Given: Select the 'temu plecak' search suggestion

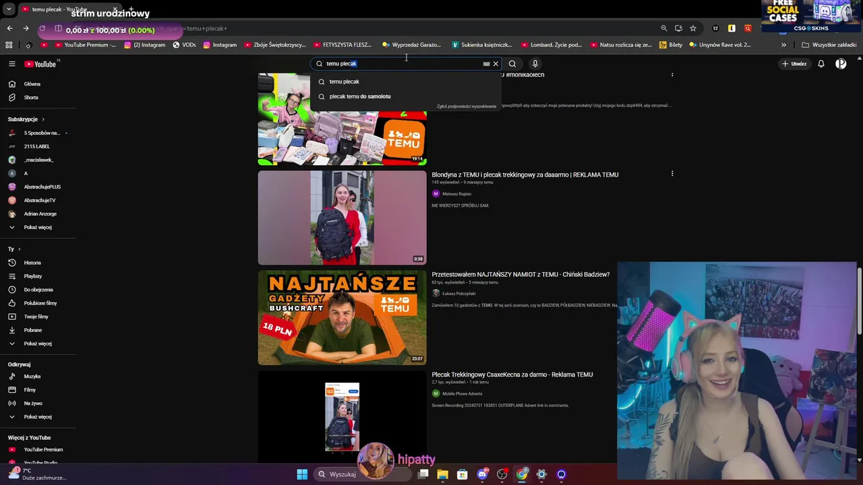Looking at the screenshot, I should (405, 82).
